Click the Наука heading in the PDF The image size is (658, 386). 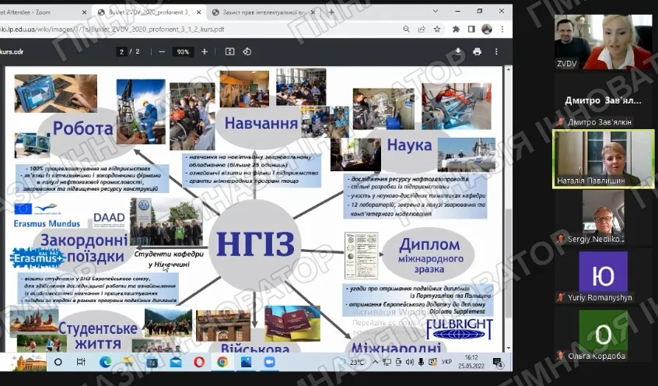click(x=409, y=145)
